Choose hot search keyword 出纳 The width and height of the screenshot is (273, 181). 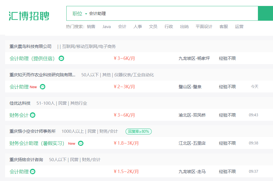click(x=184, y=27)
